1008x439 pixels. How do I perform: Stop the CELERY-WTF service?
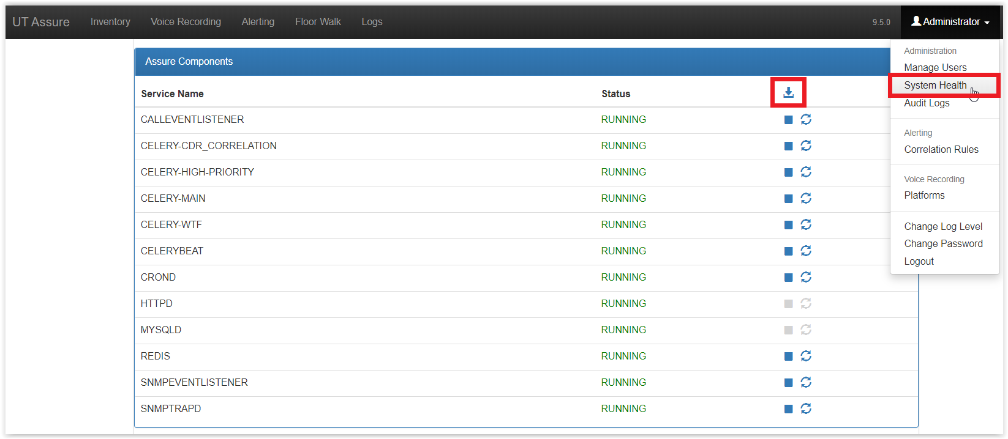789,225
